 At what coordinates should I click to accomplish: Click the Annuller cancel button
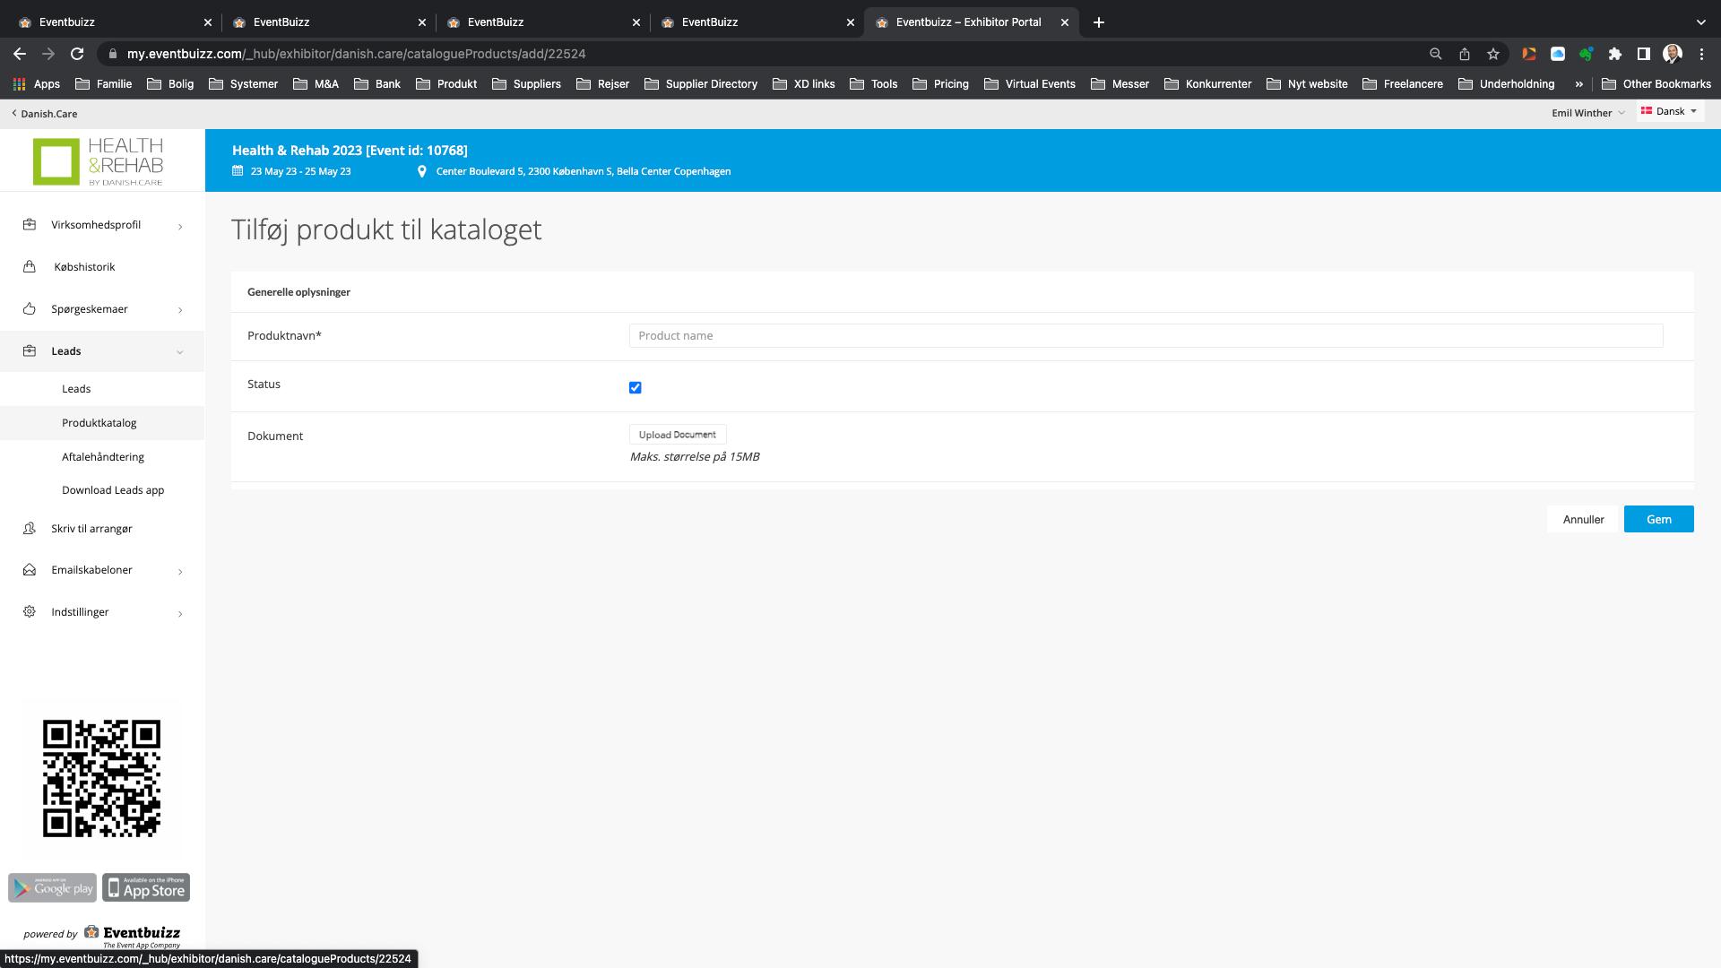1583,520
